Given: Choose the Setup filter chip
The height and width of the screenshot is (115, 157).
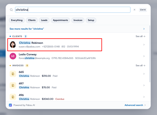Looking at the screenshot, I should pyautogui.click(x=91, y=20).
